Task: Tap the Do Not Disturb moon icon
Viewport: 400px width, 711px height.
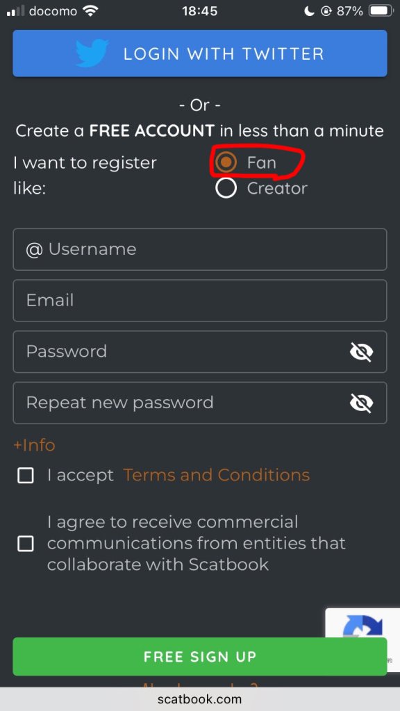Action: [x=309, y=11]
